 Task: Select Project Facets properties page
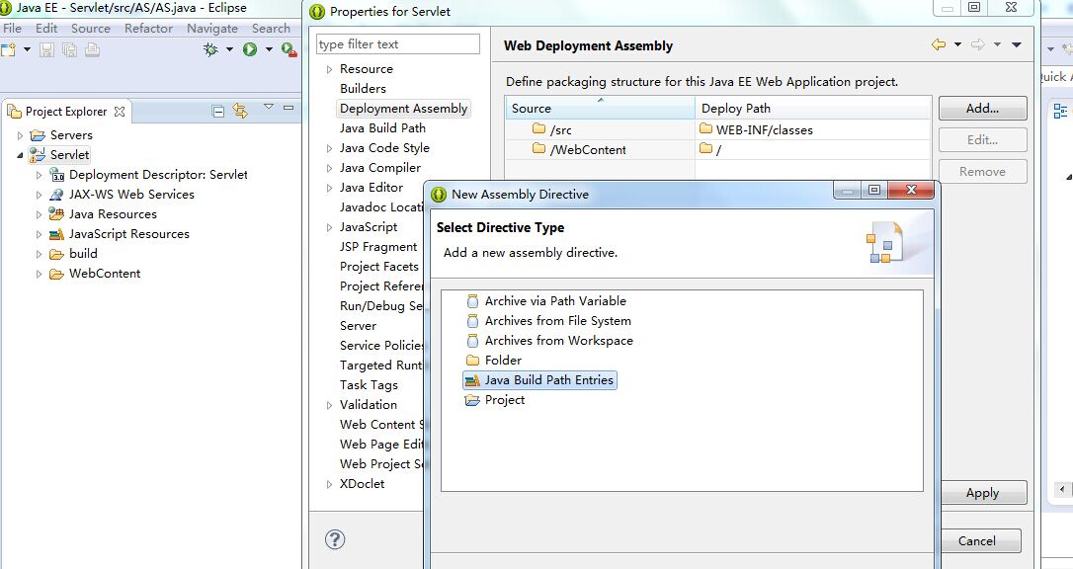coord(379,266)
